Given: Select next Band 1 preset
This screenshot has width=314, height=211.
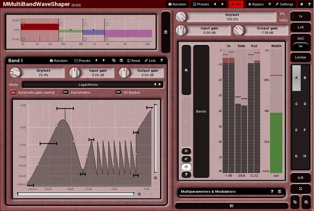Looking at the screenshot, I should [x=104, y=60].
